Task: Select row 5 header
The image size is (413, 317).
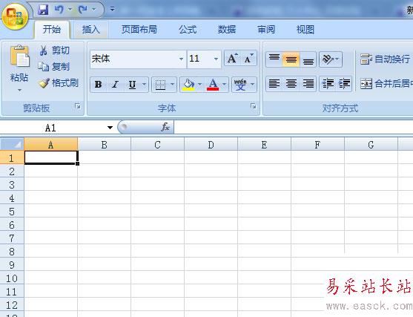Action: (12, 212)
